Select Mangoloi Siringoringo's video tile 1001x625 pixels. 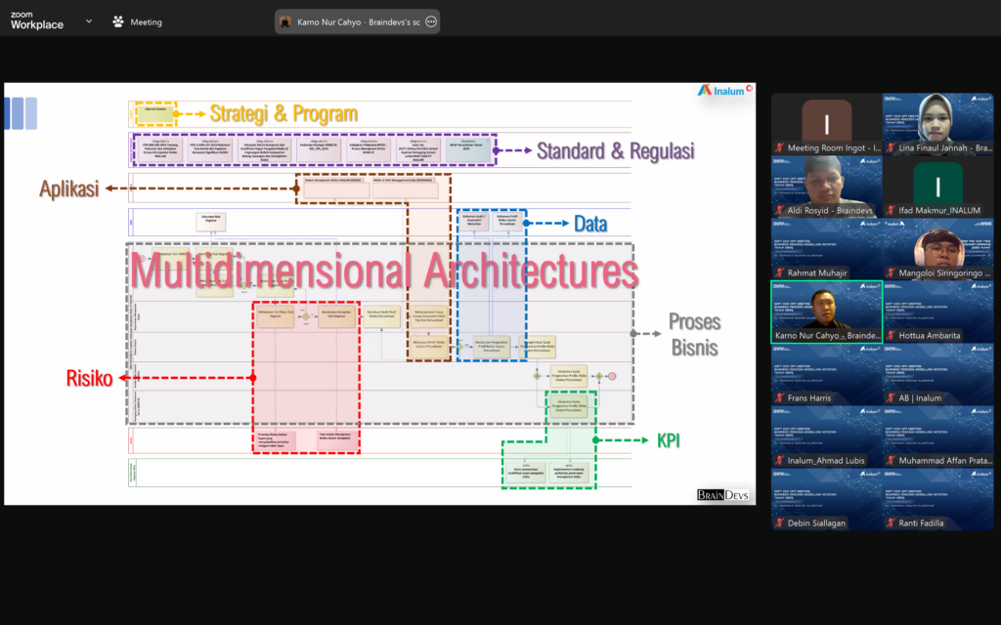pyautogui.click(x=937, y=248)
